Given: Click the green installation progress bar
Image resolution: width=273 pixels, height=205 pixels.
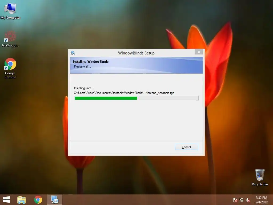Looking at the screenshot, I should click(x=136, y=98).
